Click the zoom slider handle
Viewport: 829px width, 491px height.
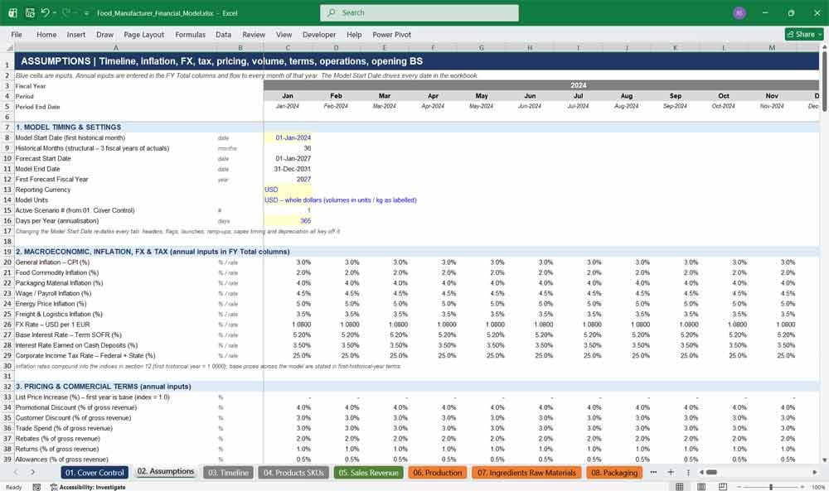(x=771, y=486)
